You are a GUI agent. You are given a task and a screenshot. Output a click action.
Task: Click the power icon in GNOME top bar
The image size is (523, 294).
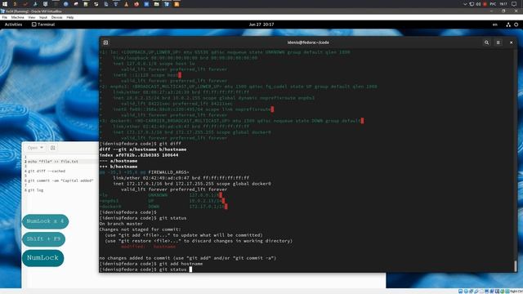[516, 24]
